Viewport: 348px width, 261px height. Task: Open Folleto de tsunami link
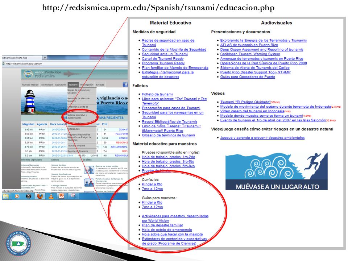click(157, 94)
